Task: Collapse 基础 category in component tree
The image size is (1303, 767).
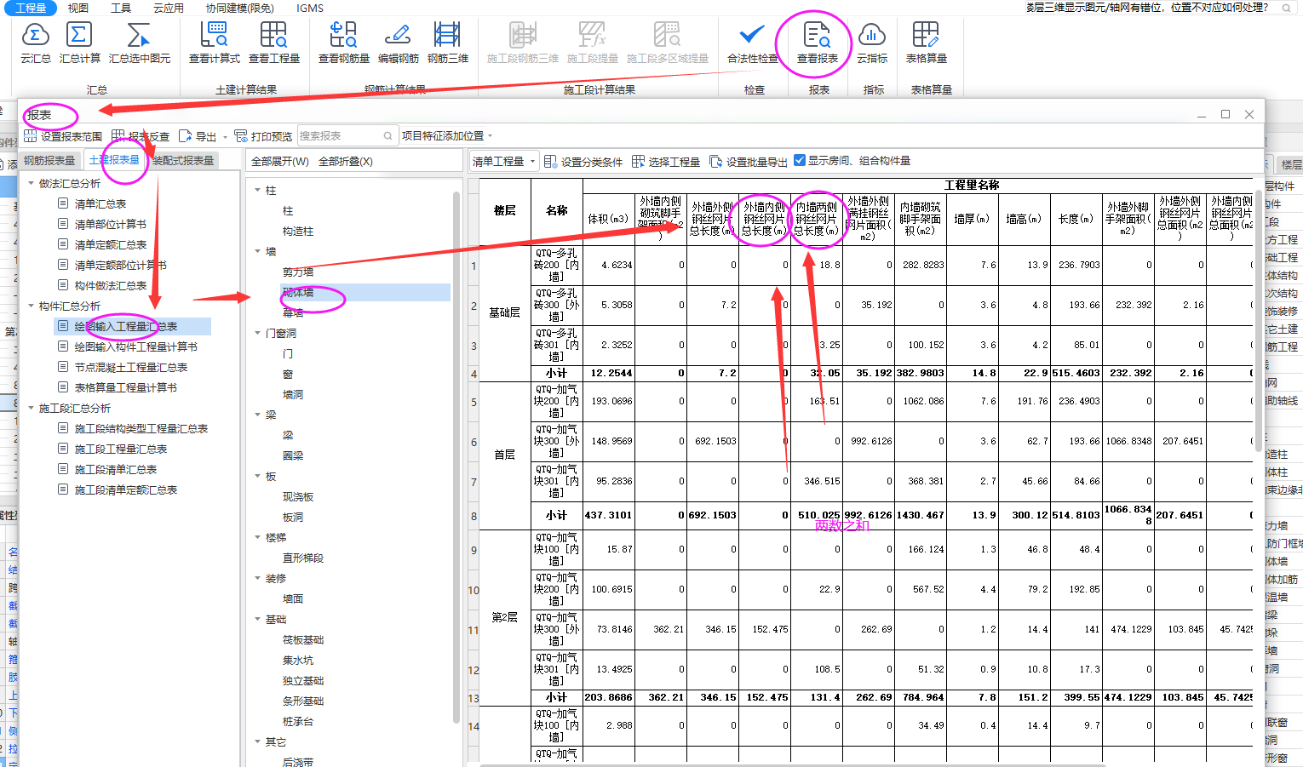Action: point(258,619)
